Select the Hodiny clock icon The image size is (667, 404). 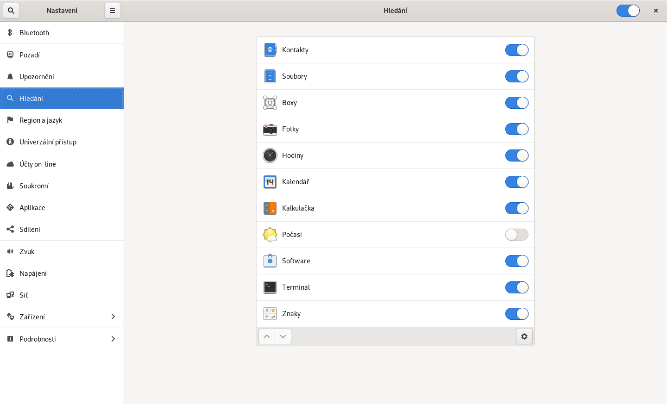(270, 155)
